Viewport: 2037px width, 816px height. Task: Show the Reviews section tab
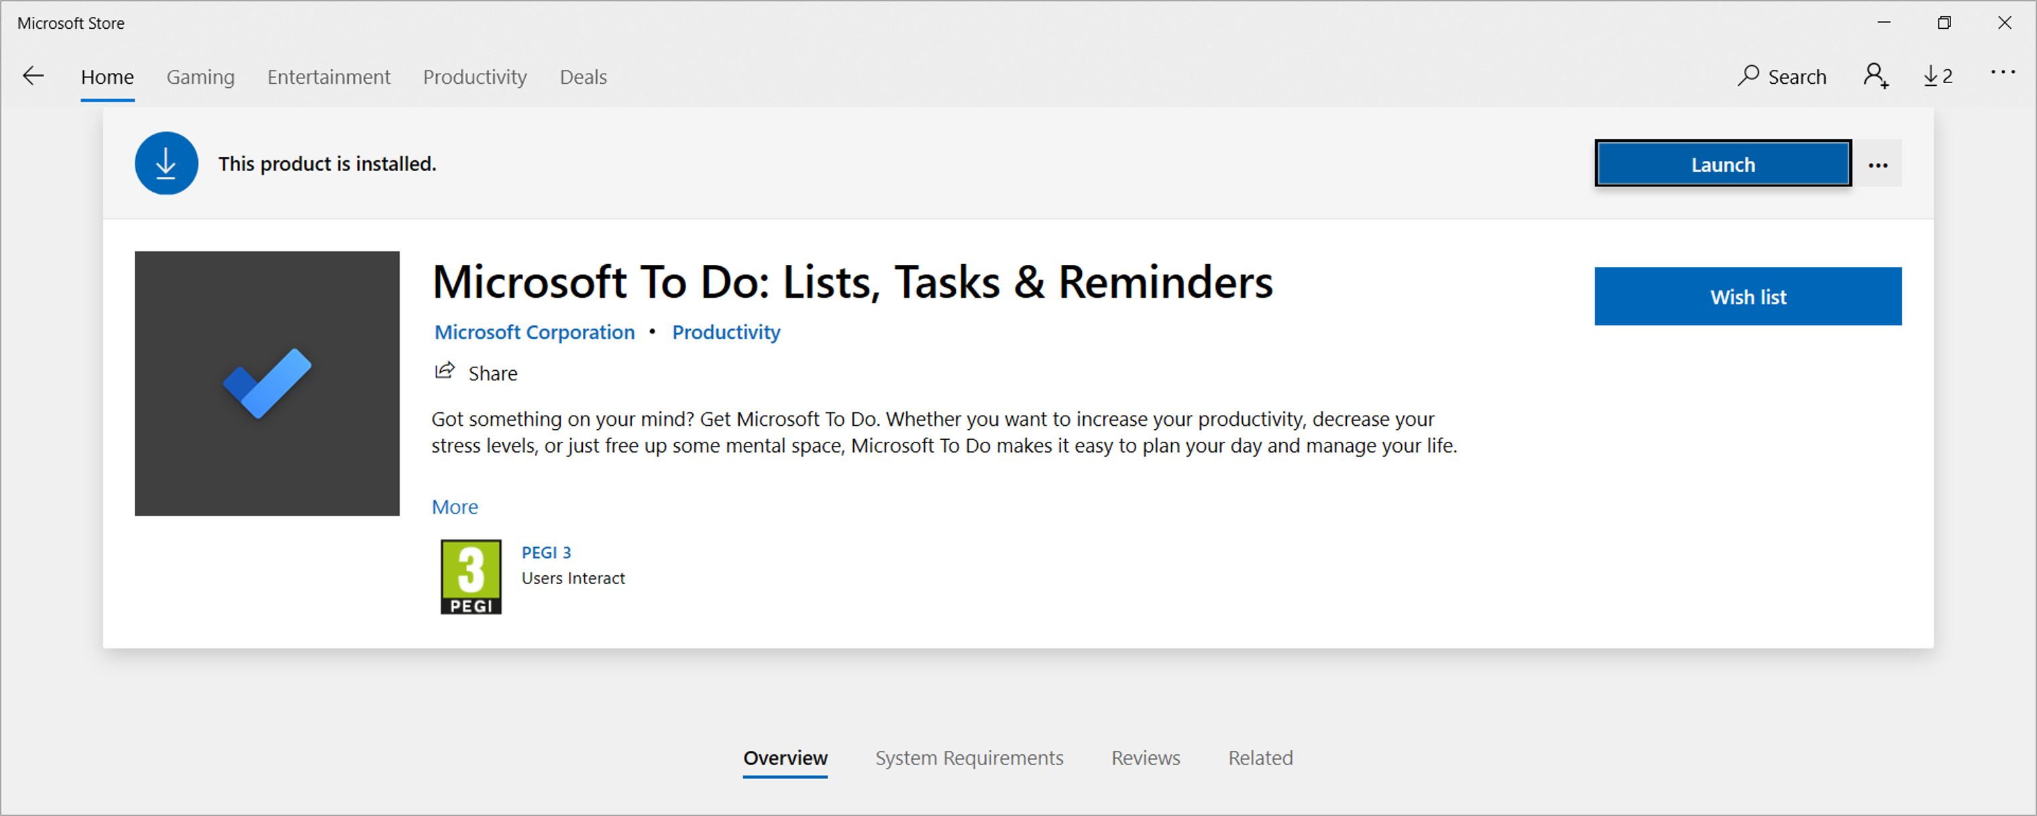click(1145, 758)
